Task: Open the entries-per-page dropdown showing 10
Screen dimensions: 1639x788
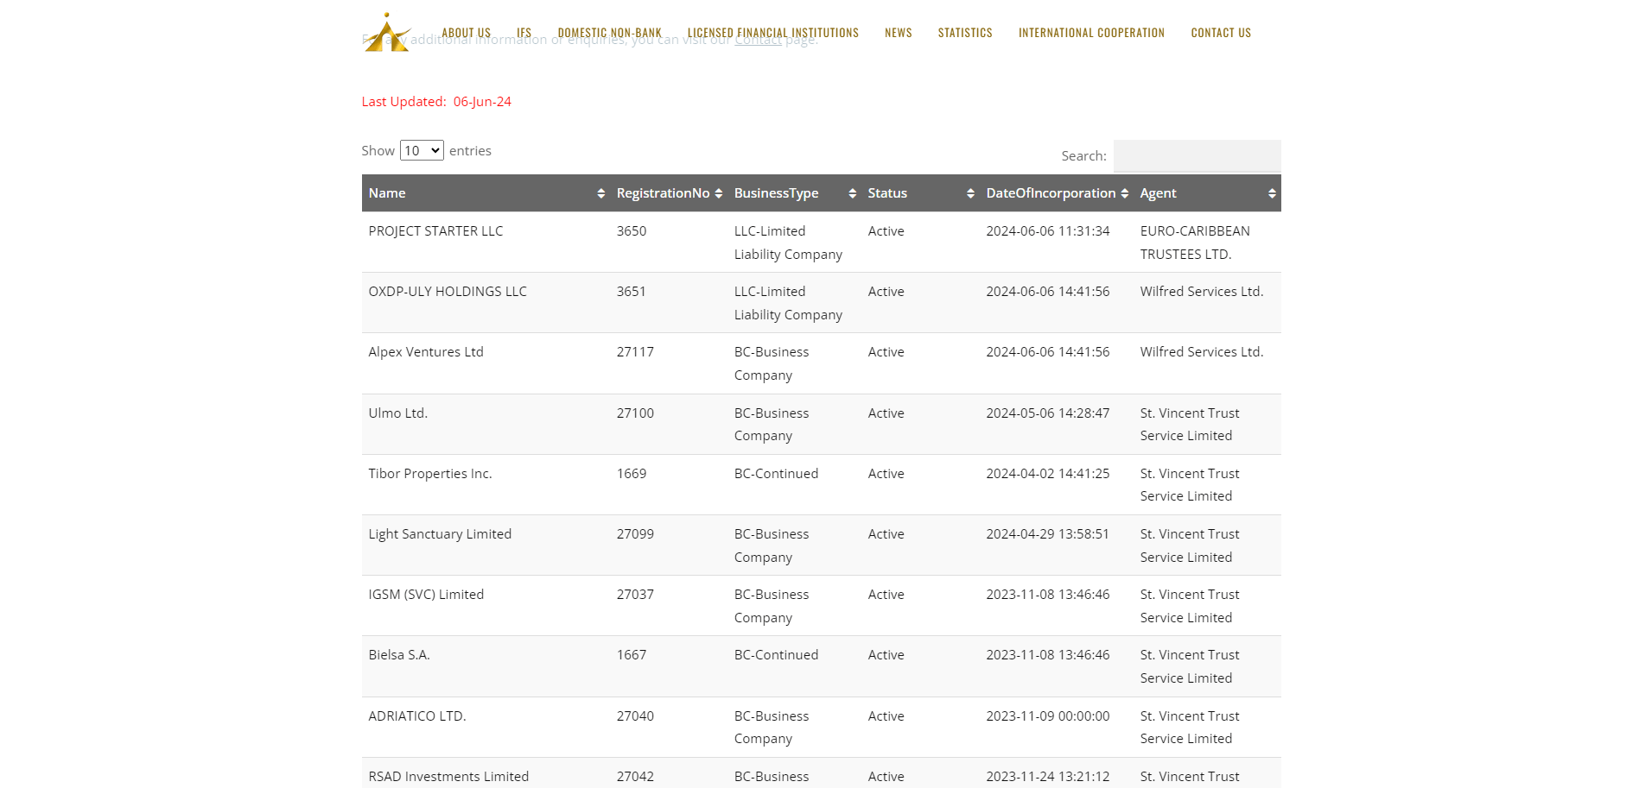Action: (x=422, y=150)
